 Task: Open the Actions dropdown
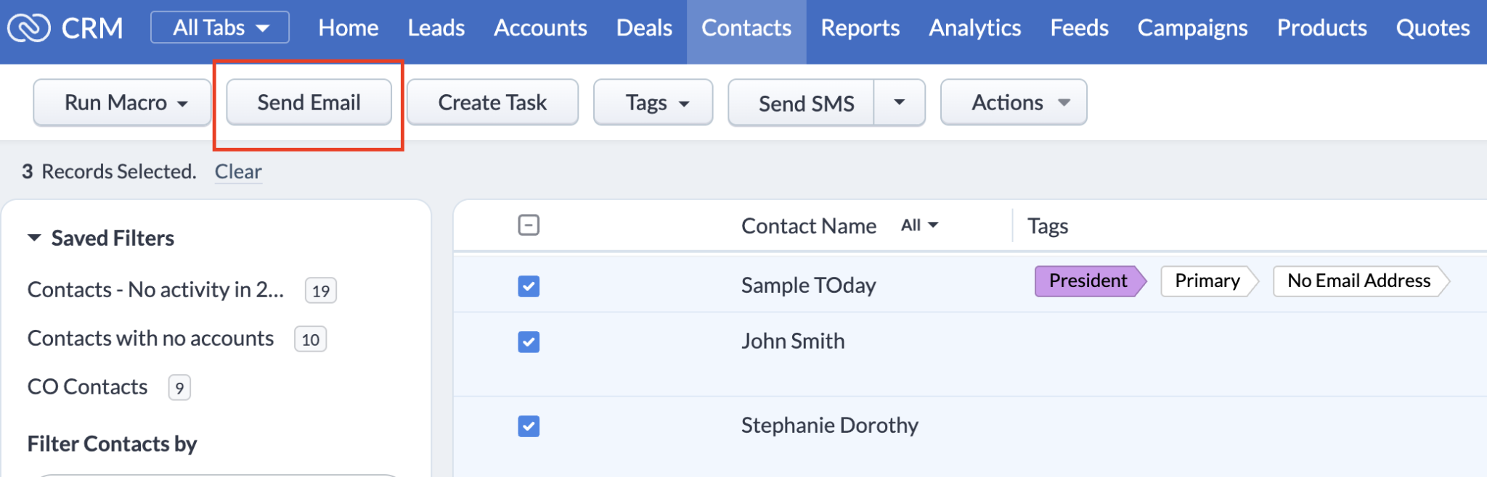tap(1014, 103)
